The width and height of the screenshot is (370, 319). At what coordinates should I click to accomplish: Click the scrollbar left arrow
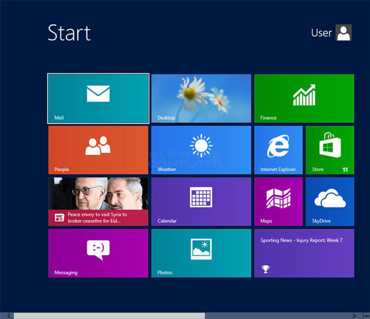point(9,316)
